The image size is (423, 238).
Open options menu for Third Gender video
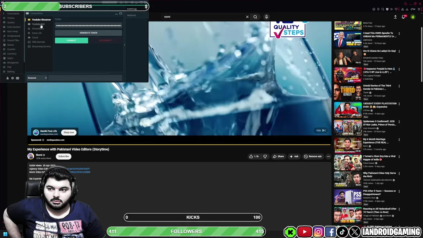[x=399, y=86]
